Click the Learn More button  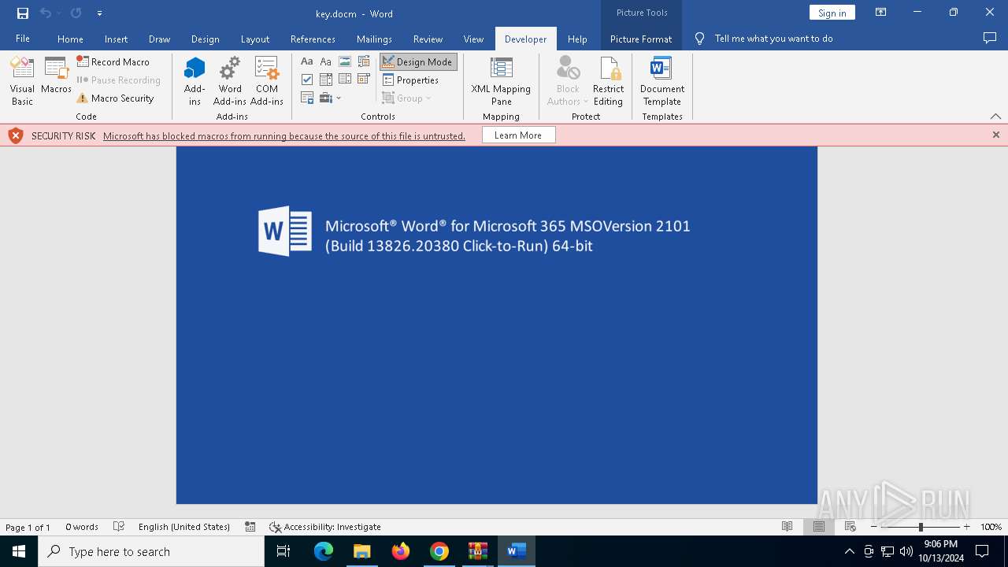click(x=518, y=135)
